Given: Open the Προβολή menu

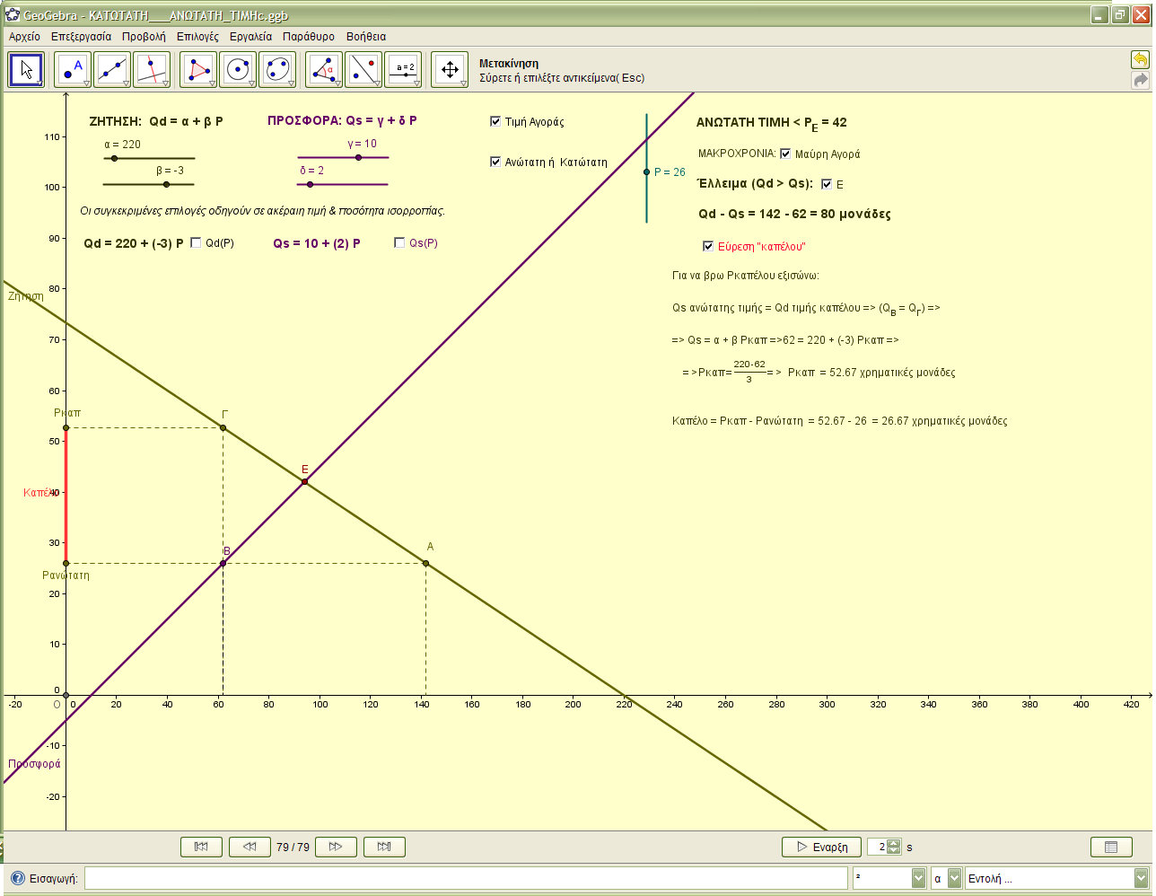Looking at the screenshot, I should point(144,37).
